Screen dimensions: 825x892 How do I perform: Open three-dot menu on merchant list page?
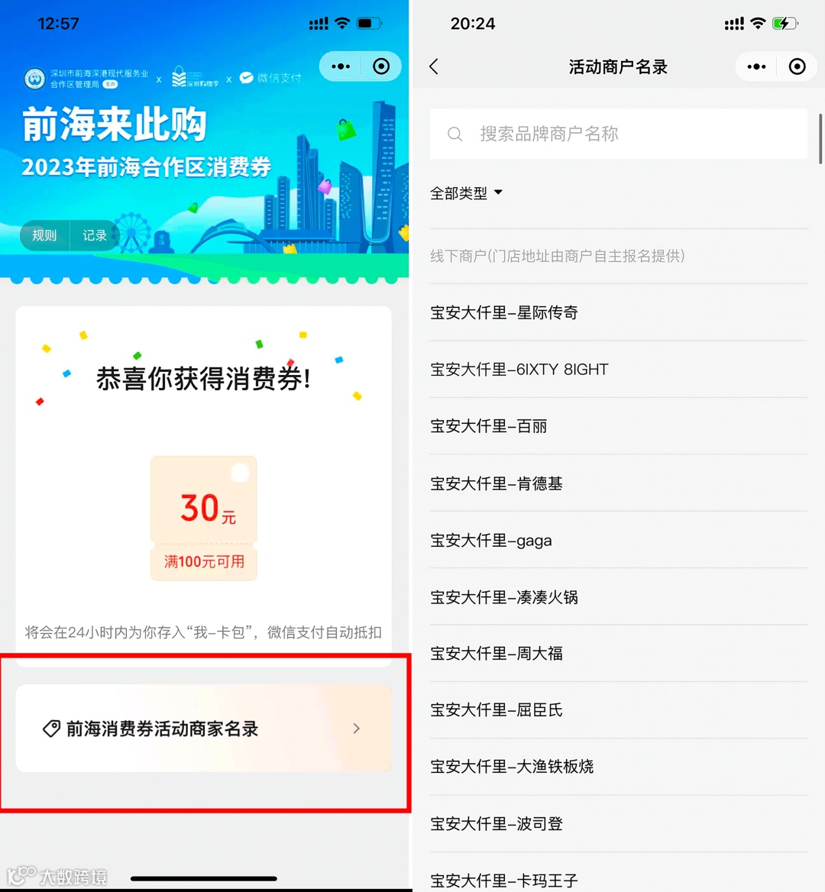tap(756, 66)
